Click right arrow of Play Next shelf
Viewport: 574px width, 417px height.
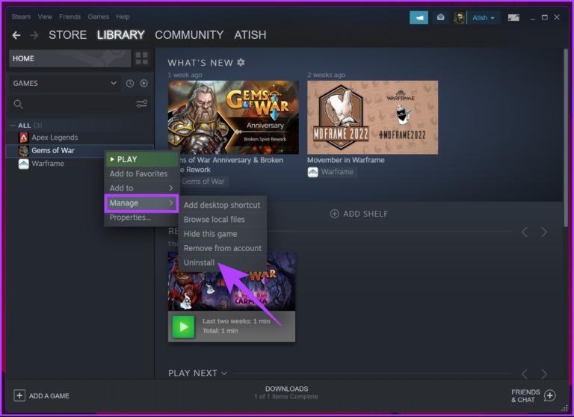pyautogui.click(x=544, y=374)
